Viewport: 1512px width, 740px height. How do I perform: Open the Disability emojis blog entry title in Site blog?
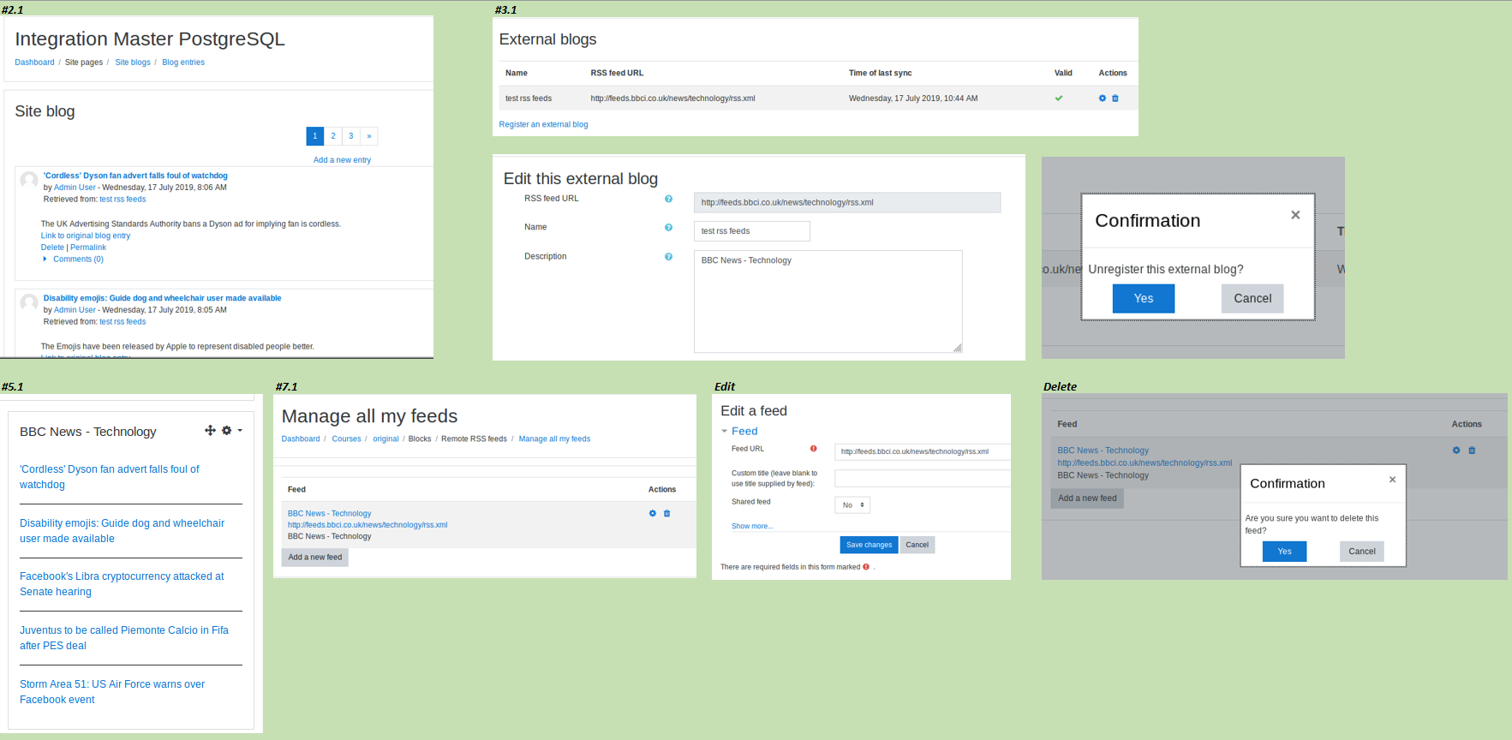pyautogui.click(x=163, y=299)
